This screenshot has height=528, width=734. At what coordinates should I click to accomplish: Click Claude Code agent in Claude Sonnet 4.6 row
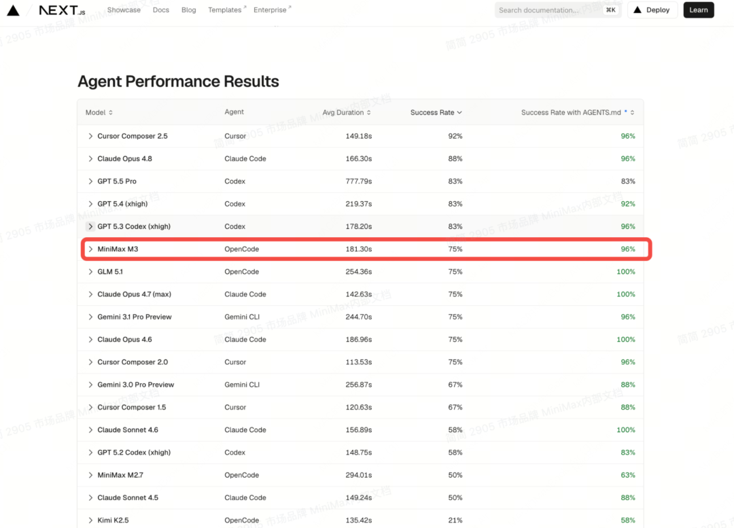point(245,429)
